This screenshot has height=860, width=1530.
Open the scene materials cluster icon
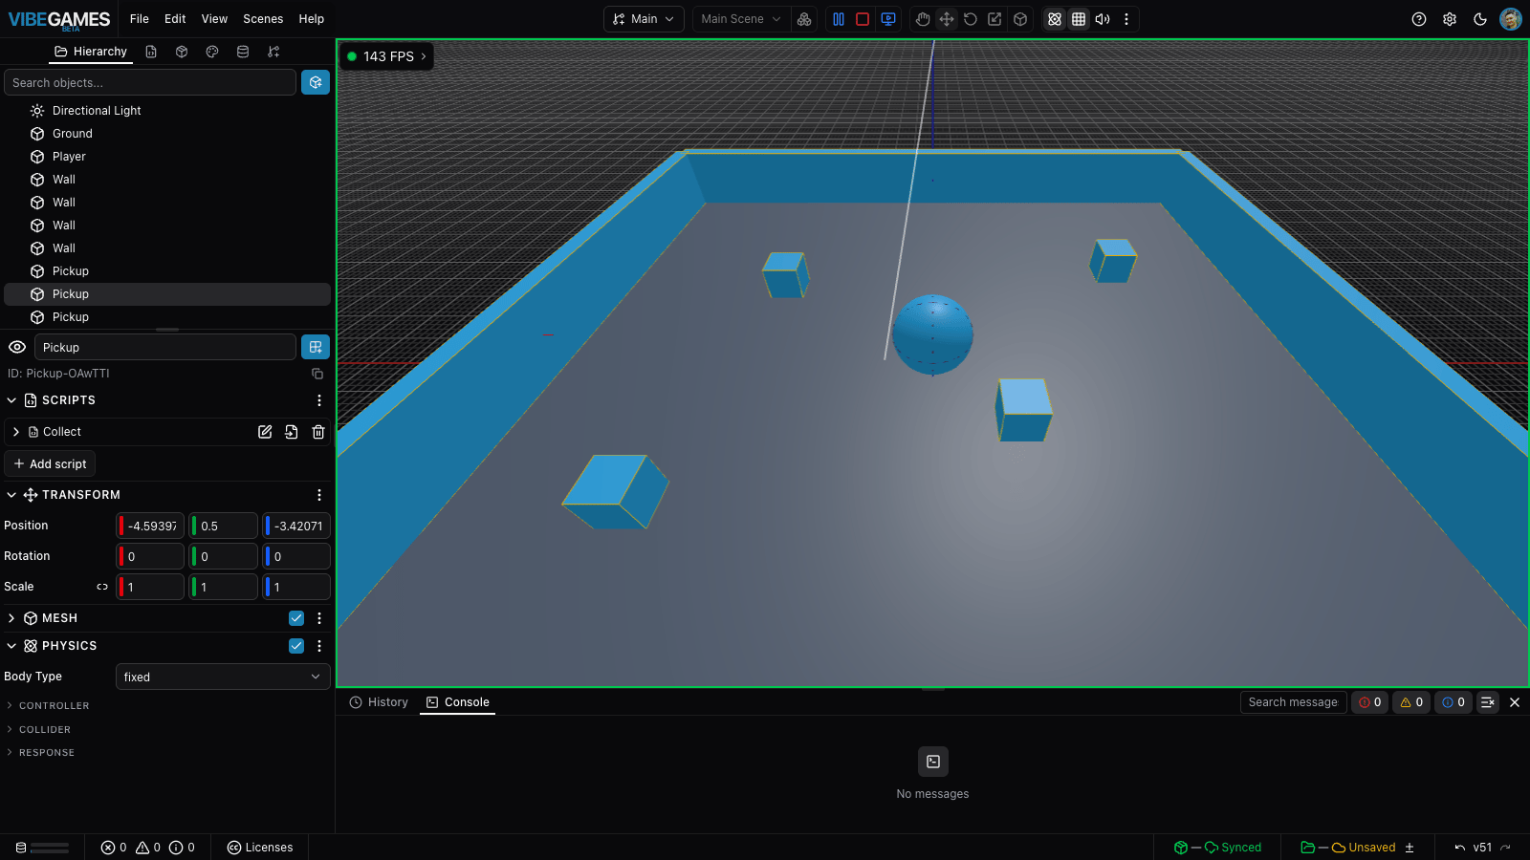[804, 19]
